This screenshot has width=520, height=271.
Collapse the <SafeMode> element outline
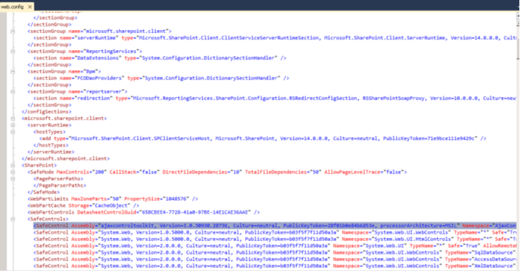12,172
